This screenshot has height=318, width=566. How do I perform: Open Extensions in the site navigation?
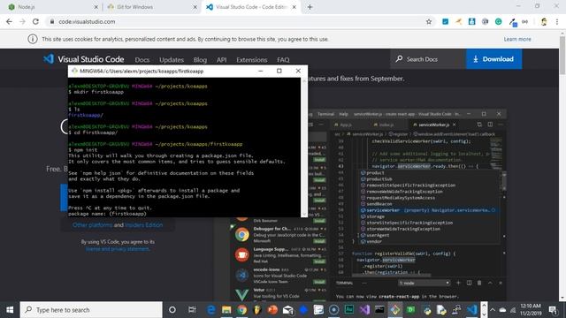pyautogui.click(x=251, y=60)
